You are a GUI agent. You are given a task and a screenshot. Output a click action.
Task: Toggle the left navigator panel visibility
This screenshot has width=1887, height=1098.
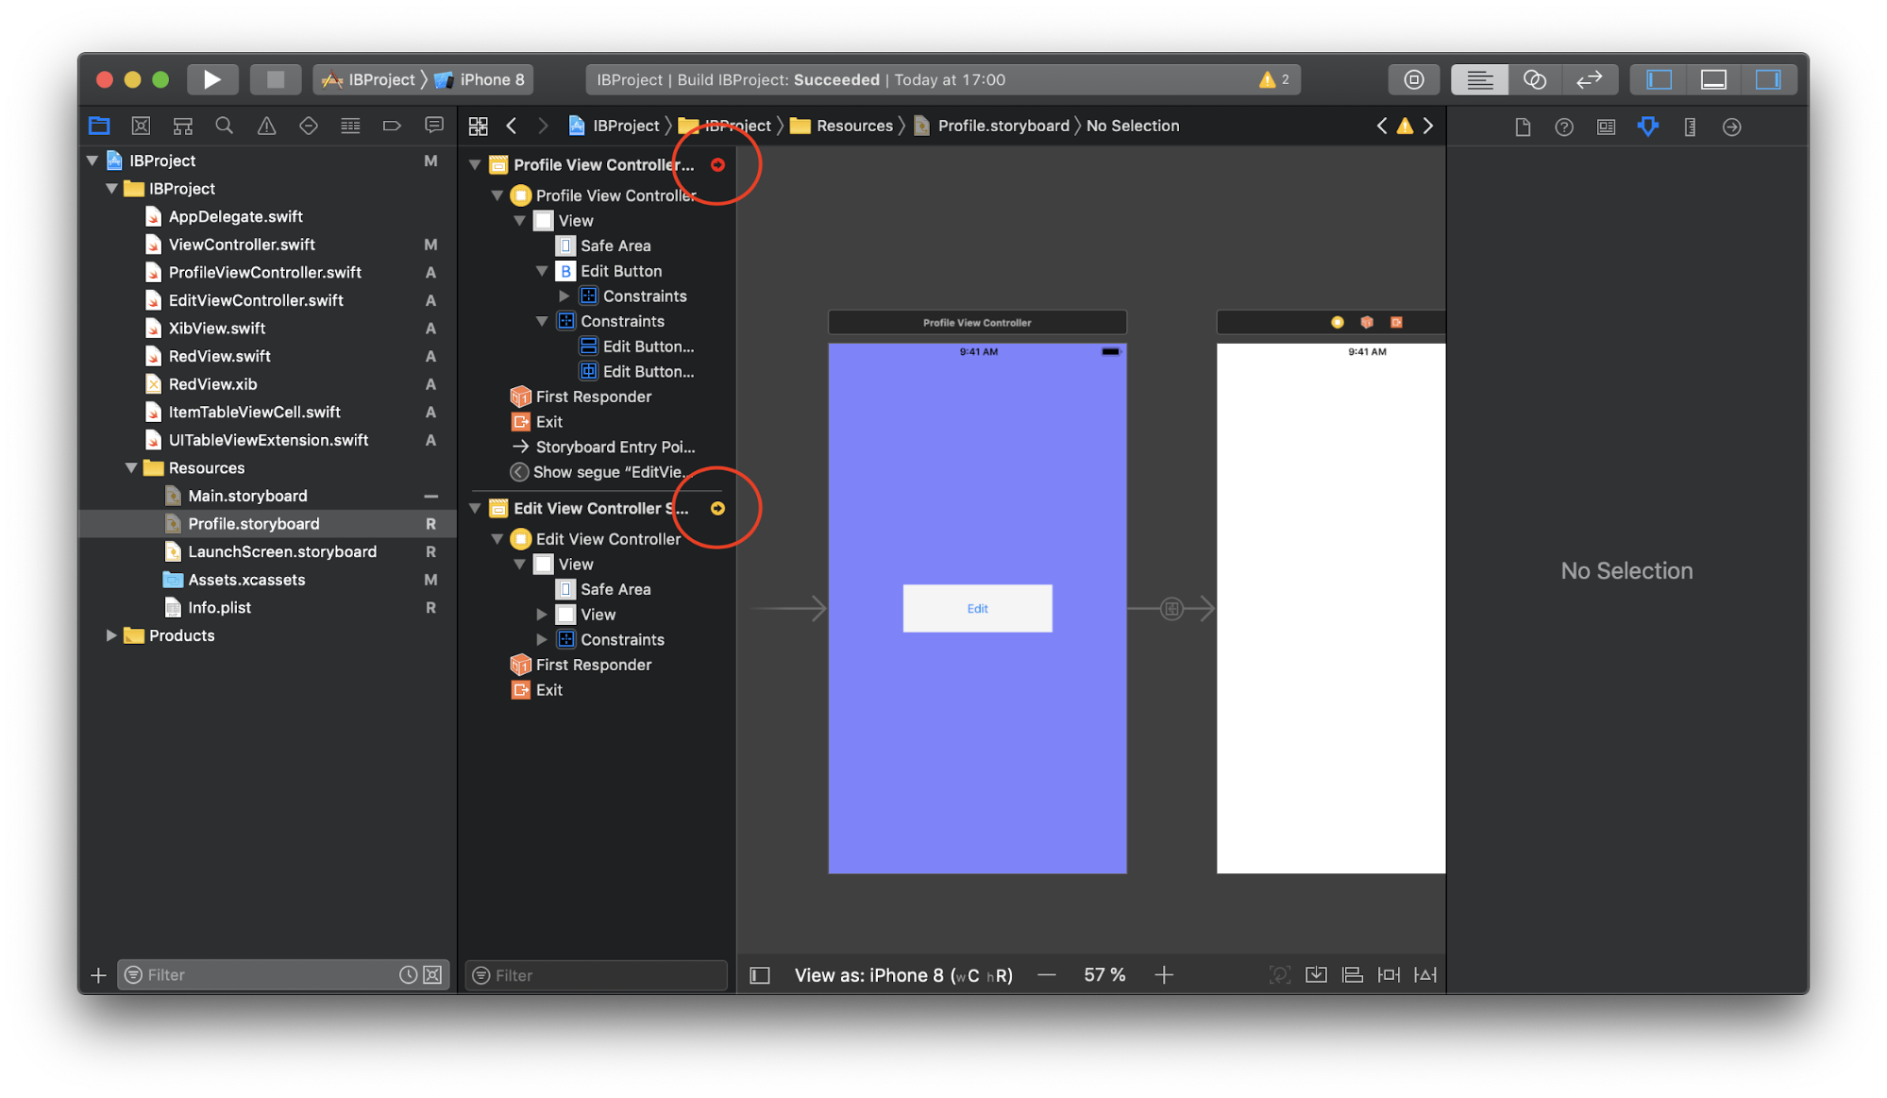pos(1659,79)
